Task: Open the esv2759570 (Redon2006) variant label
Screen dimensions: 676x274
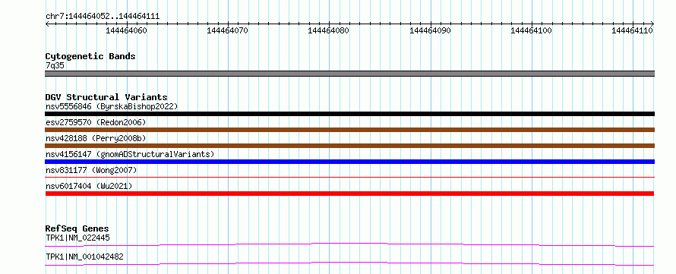Action: (x=96, y=122)
